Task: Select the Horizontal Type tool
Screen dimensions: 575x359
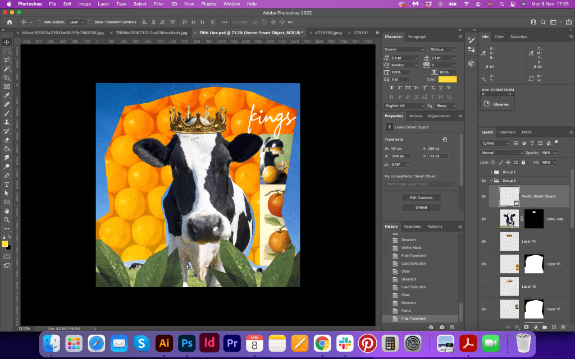Action: click(x=7, y=184)
